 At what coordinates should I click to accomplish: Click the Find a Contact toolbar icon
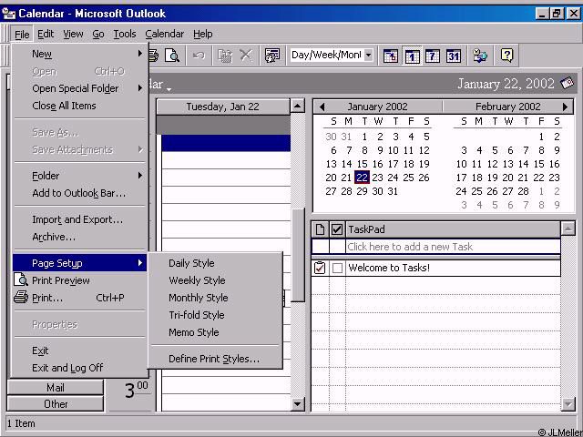[480, 56]
